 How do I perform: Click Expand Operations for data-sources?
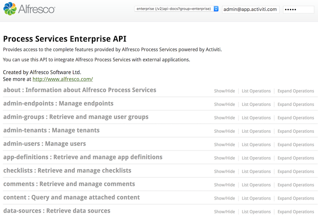(x=296, y=212)
